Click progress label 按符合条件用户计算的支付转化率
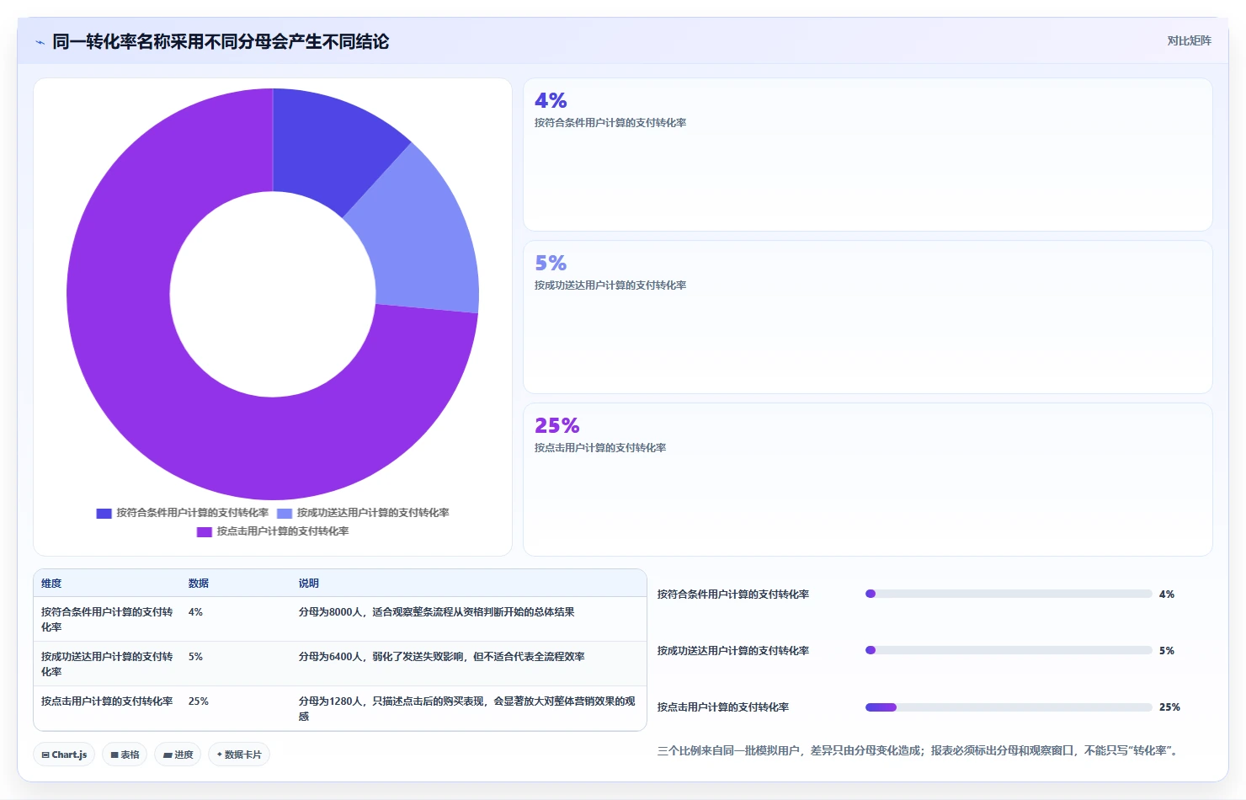The width and height of the screenshot is (1246, 800). pos(733,595)
